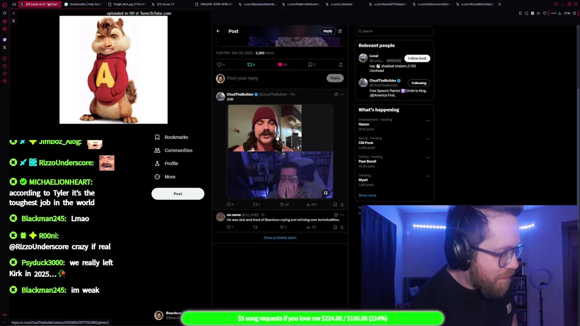Image resolution: width=580 pixels, height=326 pixels.
Task: Like ChudTheBuilder's reply with 30 likes
Action: coord(284,205)
